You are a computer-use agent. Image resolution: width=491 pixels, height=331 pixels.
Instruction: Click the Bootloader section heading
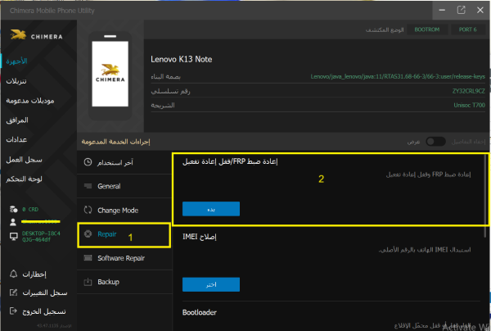[x=200, y=312]
